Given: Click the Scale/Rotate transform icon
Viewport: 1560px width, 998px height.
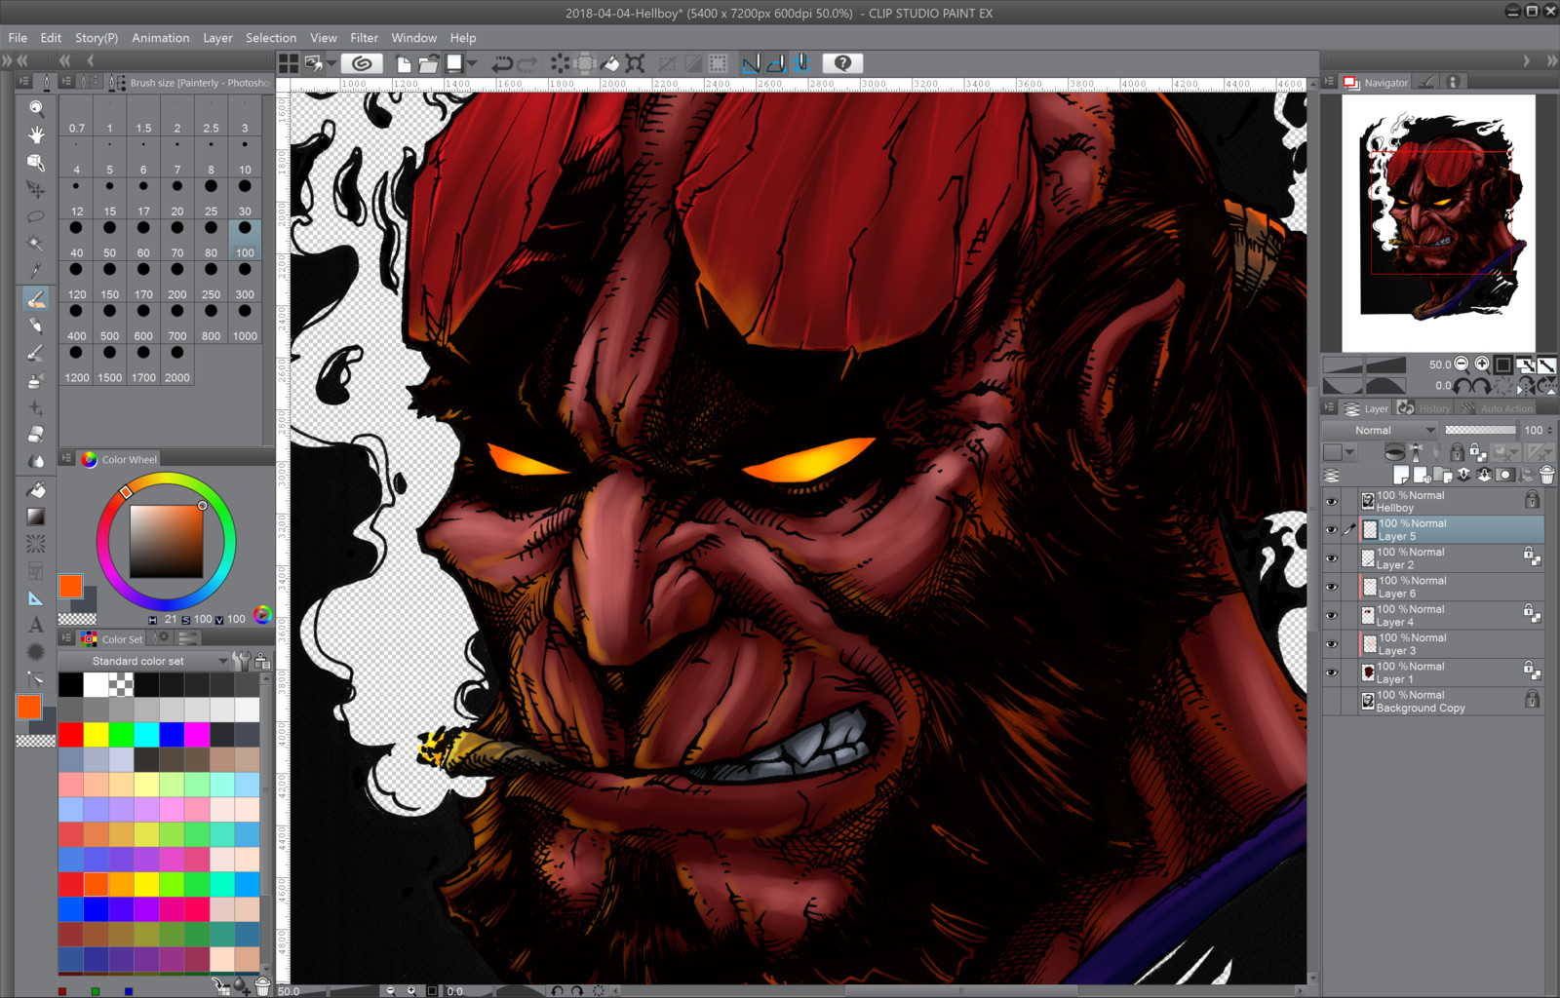Looking at the screenshot, I should (x=635, y=63).
